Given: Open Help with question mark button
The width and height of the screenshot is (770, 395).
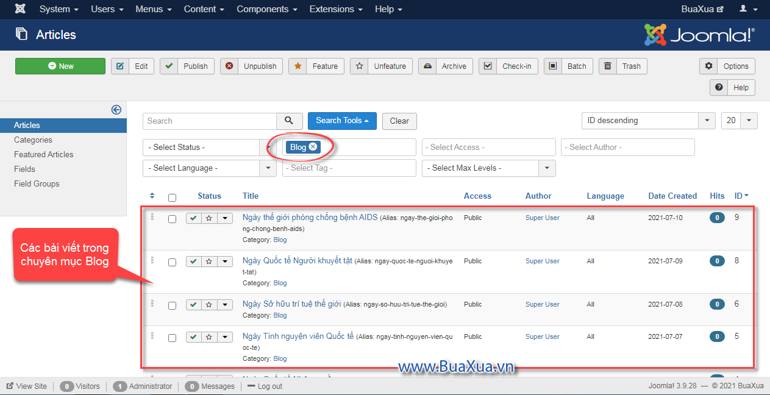Looking at the screenshot, I should [x=732, y=88].
